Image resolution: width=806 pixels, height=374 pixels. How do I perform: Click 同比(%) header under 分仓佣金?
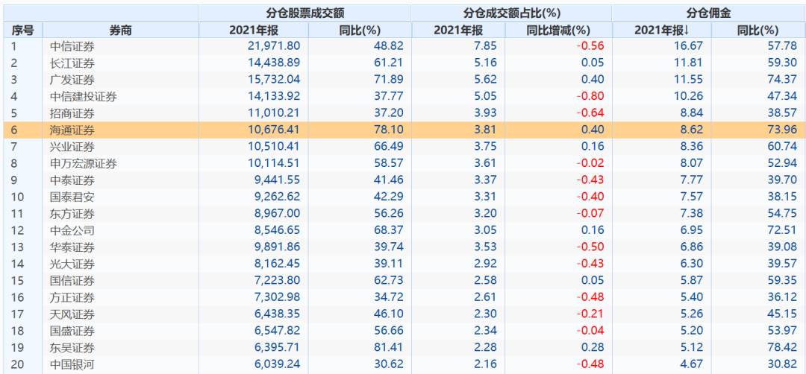[757, 31]
